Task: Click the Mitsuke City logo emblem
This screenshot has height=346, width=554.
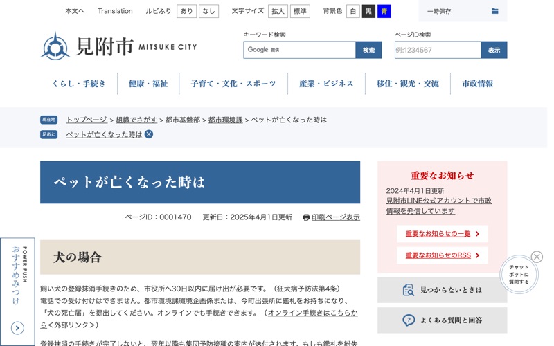Action: 55,46
